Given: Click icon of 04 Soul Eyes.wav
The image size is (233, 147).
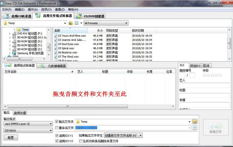Looking at the screenshot, I should (x=56, y=44).
